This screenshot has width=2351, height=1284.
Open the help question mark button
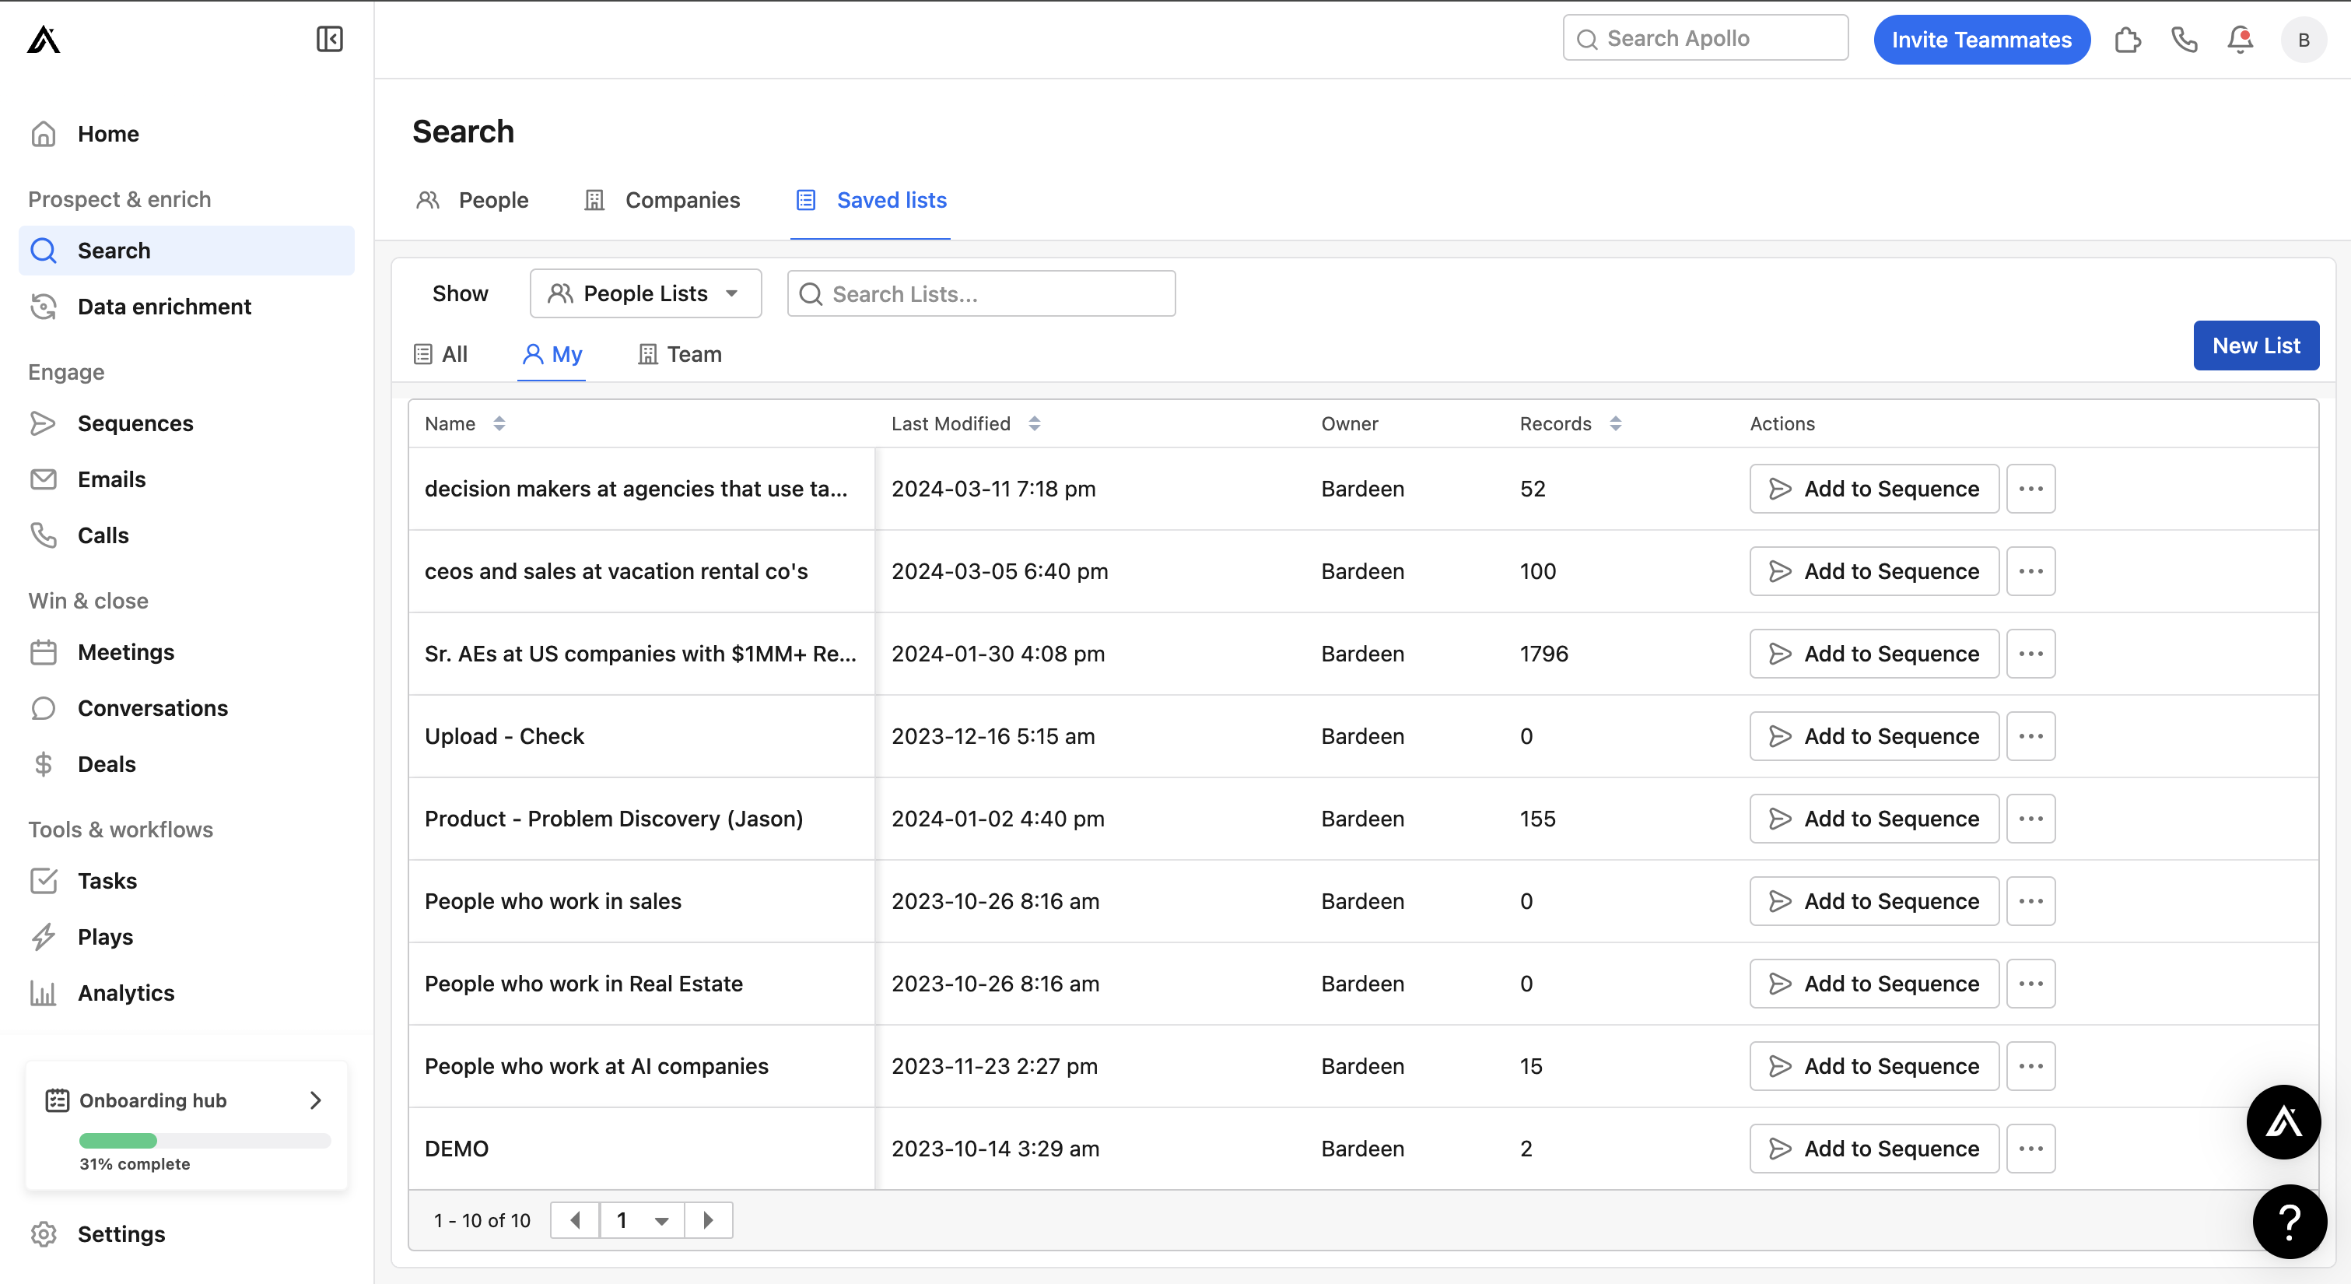[x=2289, y=1221]
